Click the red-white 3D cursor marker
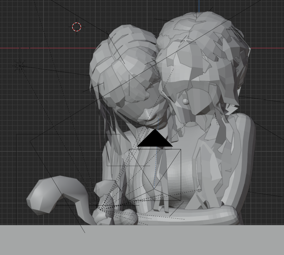The width and height of the screenshot is (284, 255). (77, 27)
